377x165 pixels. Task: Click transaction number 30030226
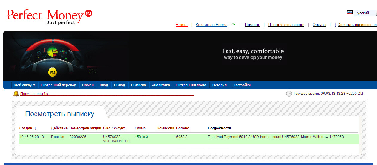click(78, 137)
